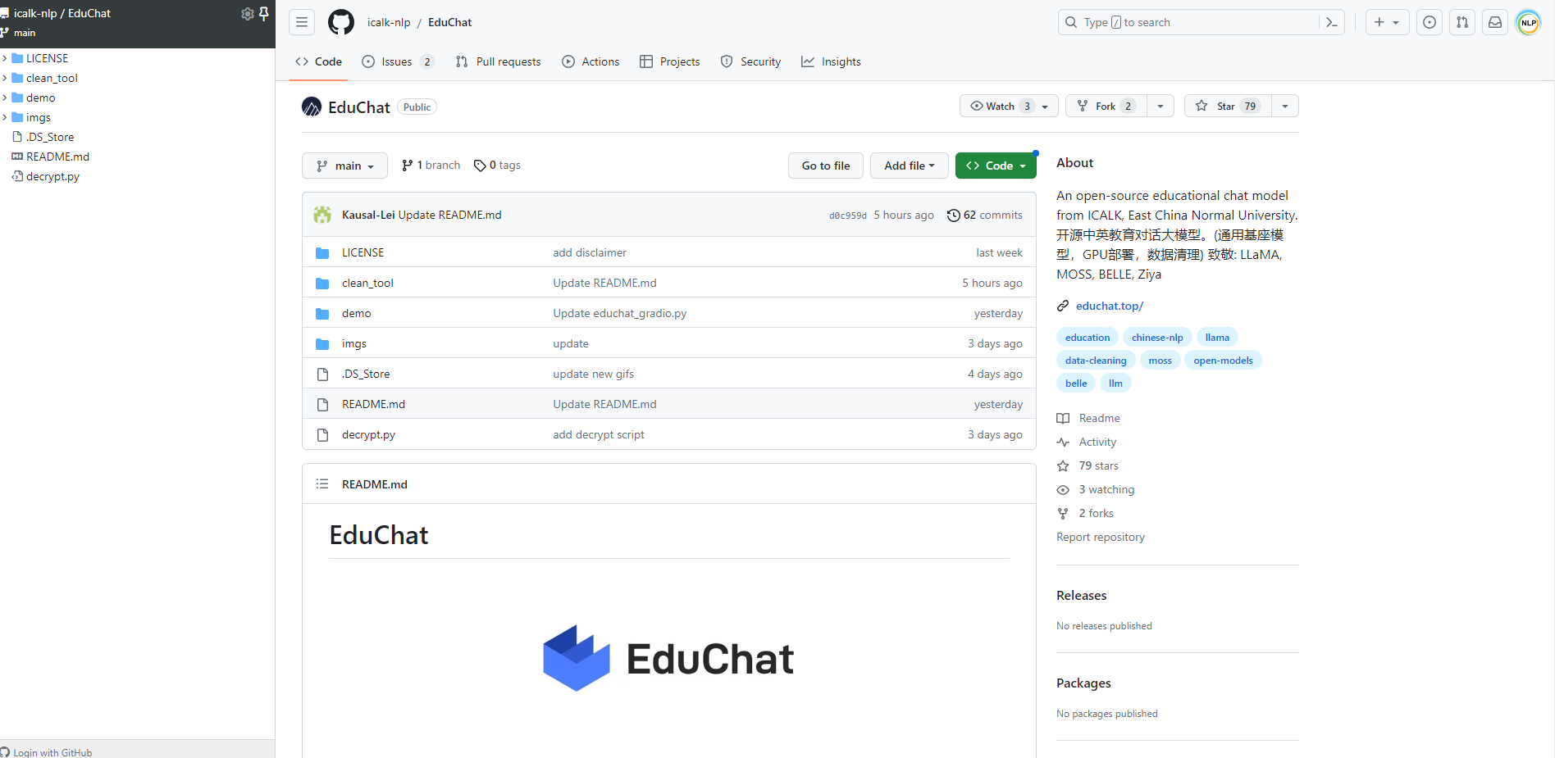Open the GitHub home via the Octocat logo

pos(340,22)
